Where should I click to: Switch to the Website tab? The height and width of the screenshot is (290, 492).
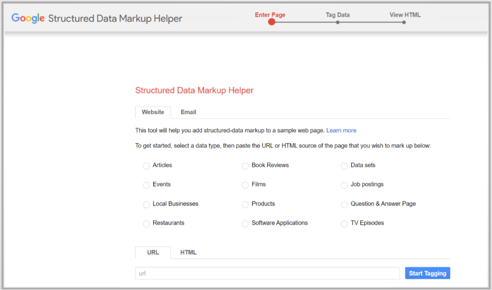pos(153,112)
